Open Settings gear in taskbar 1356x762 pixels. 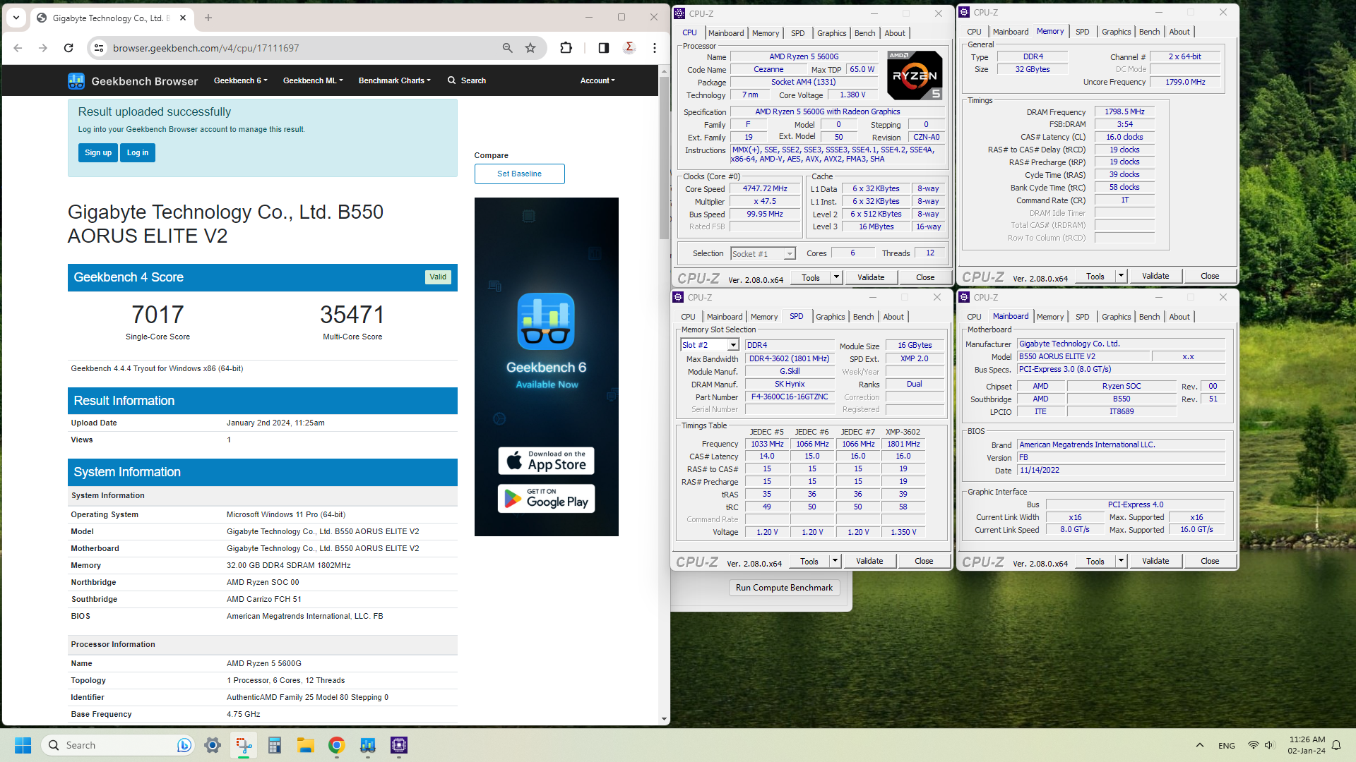point(213,745)
